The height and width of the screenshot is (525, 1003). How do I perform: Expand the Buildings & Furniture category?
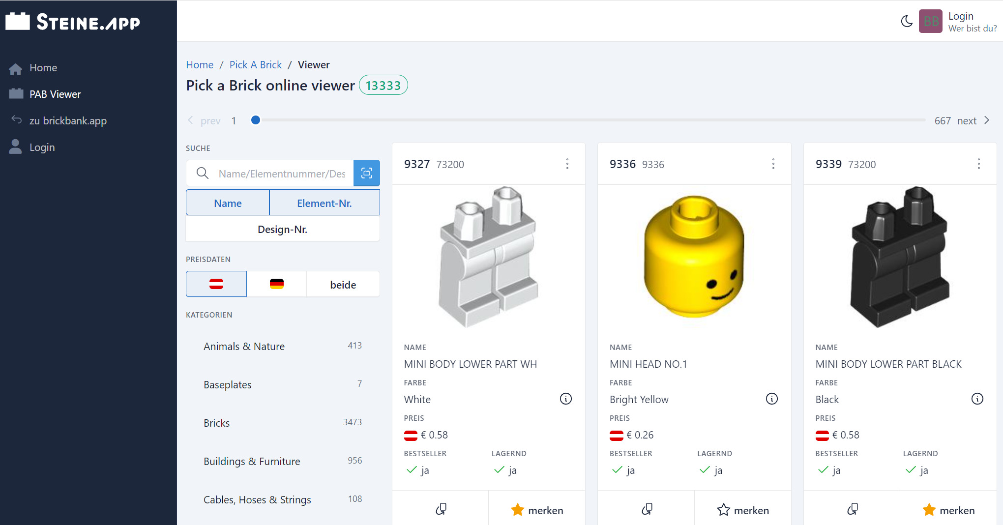[x=252, y=461]
